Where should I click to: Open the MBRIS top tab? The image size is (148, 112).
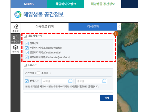pyautogui.click(x=29, y=4)
